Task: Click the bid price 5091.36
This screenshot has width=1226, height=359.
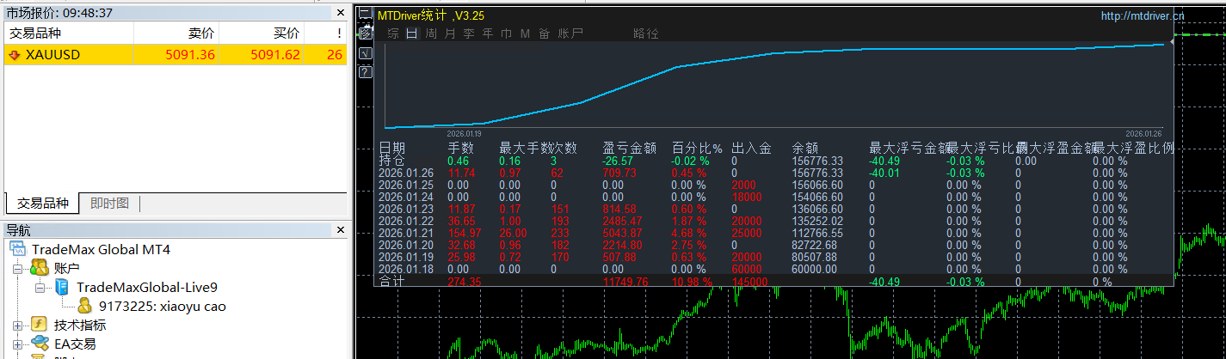Action: [x=189, y=55]
